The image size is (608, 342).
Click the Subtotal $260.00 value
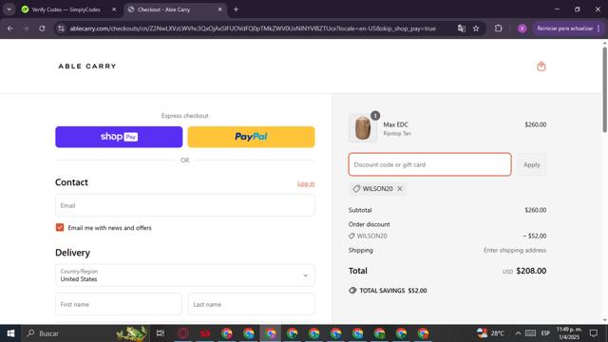point(536,210)
